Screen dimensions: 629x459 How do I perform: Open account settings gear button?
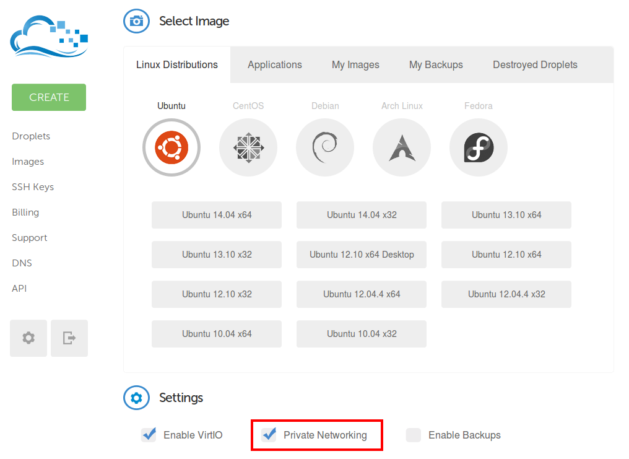point(28,338)
